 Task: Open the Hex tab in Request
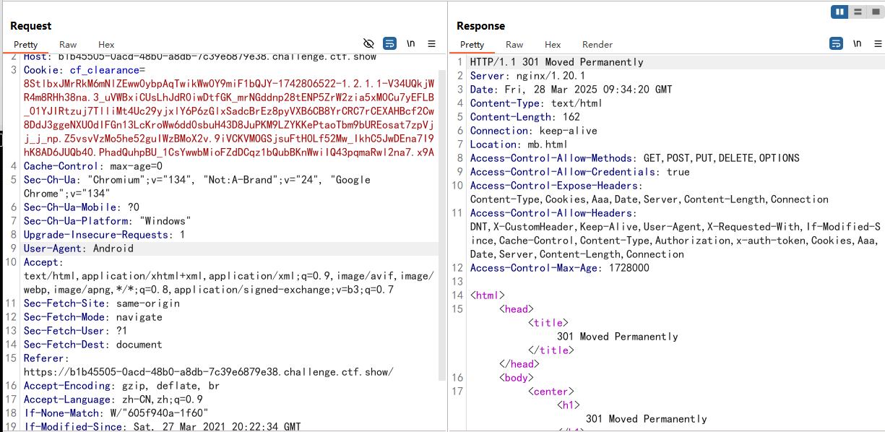106,45
